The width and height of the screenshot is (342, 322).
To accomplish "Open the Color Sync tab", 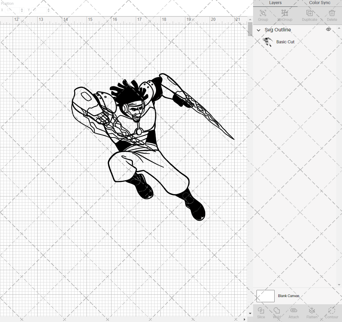I will pos(319,3).
